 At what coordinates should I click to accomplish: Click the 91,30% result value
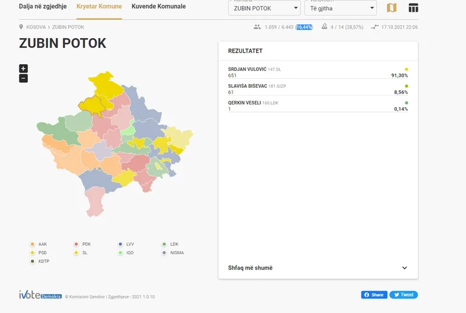point(399,76)
